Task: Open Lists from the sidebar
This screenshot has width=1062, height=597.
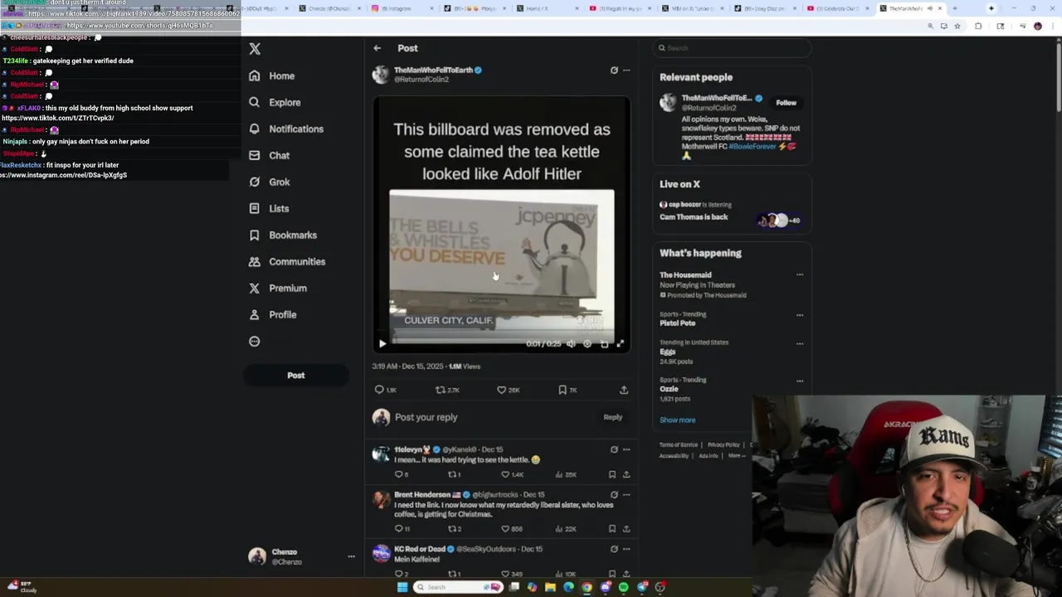Action: (x=269, y=208)
